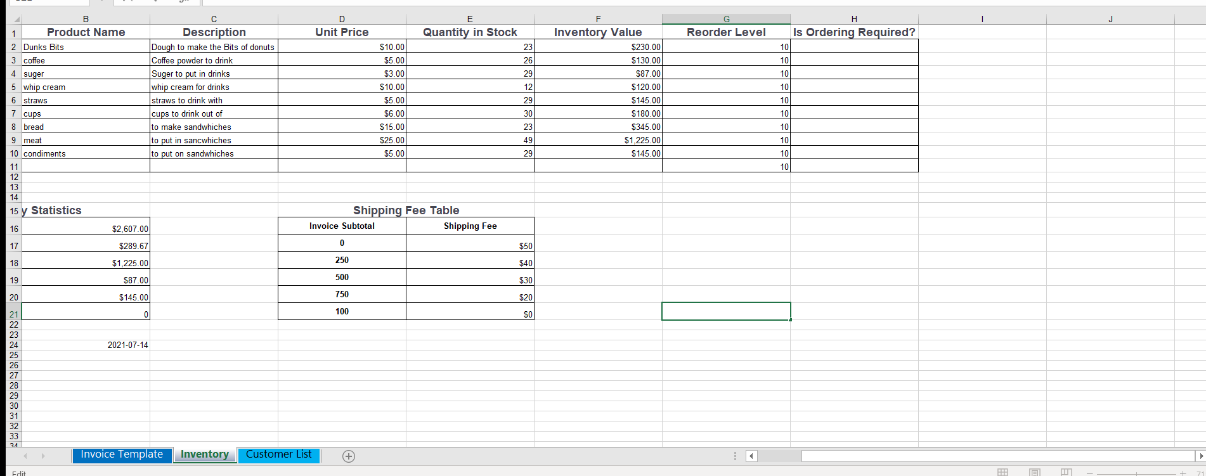1206x476 pixels.
Task: Select the $180.00 inventory value cell
Action: tap(598, 113)
